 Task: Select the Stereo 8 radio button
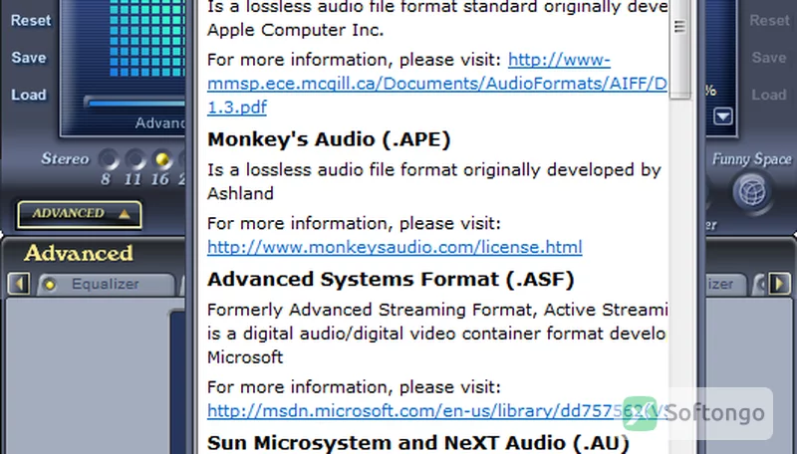[x=108, y=160]
